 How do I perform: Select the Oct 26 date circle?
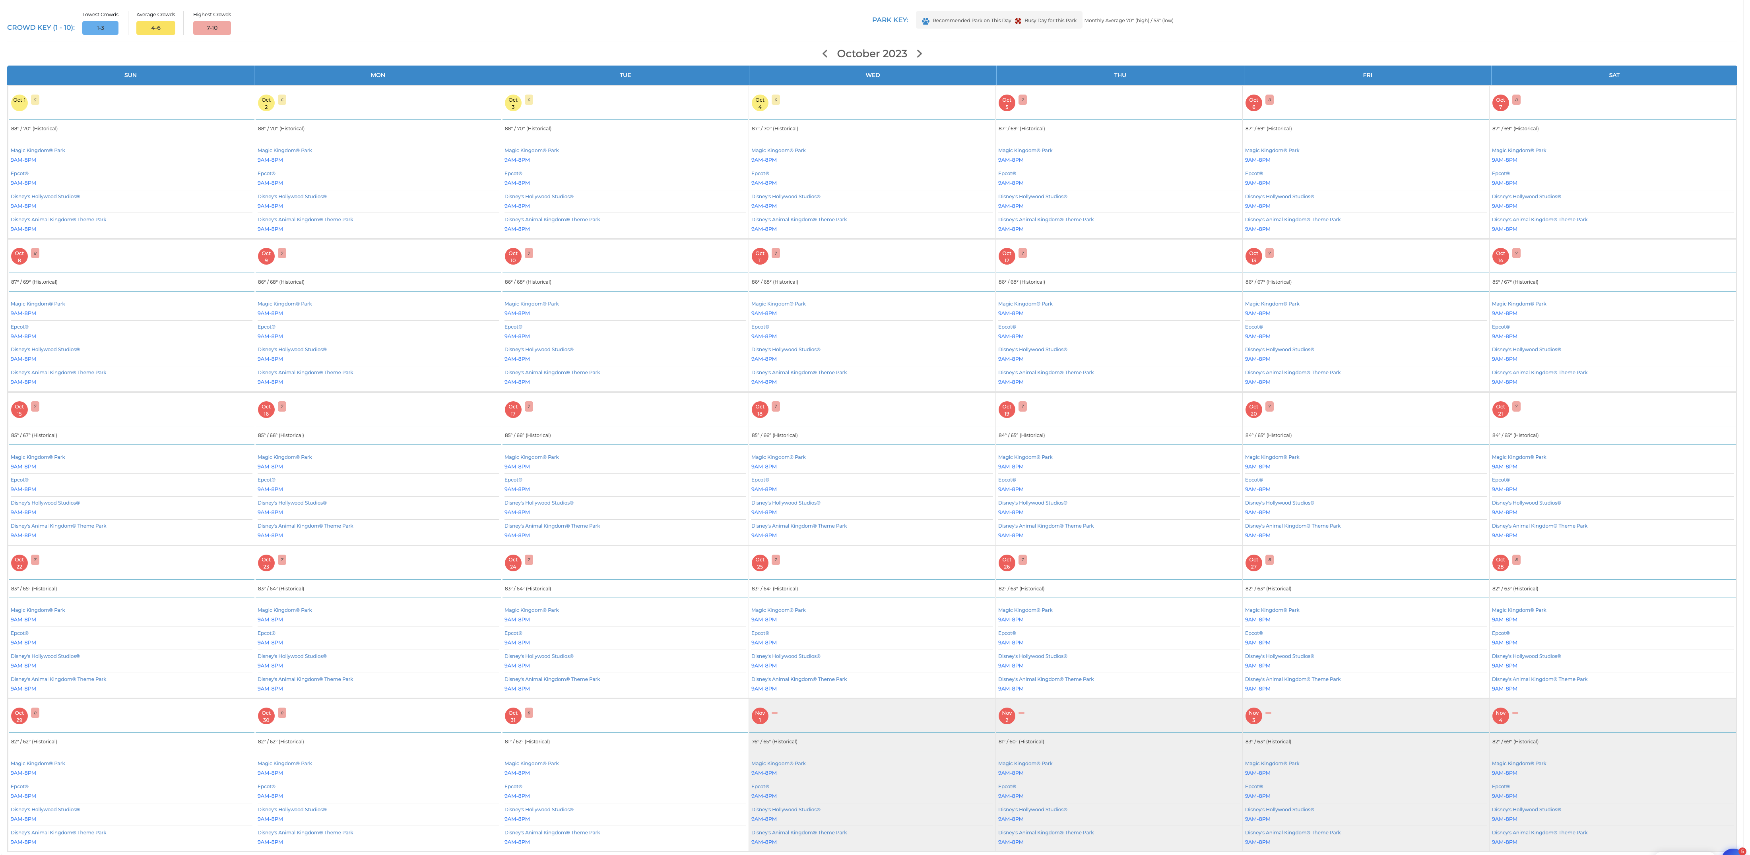click(1007, 563)
